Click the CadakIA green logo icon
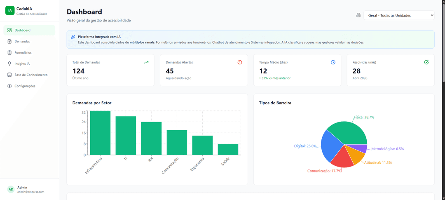445x200 pixels. click(9, 10)
